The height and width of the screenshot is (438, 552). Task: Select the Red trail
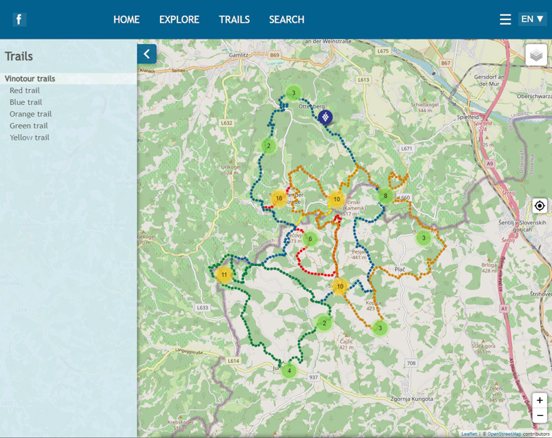coord(25,91)
